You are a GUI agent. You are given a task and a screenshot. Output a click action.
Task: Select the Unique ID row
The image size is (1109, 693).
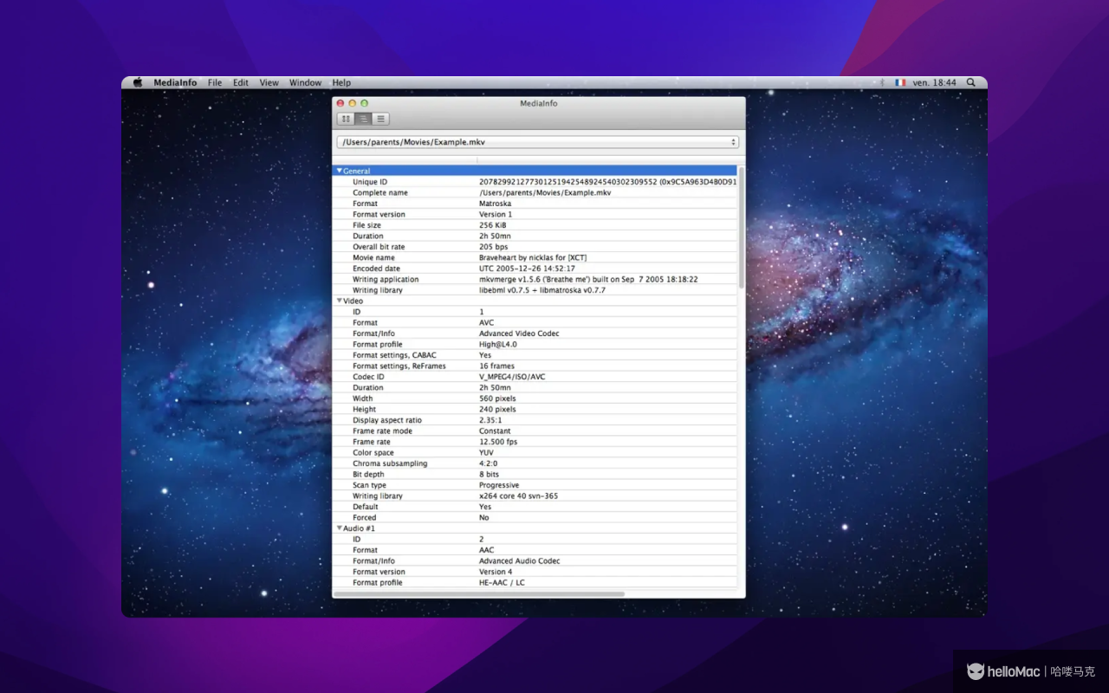tap(535, 182)
